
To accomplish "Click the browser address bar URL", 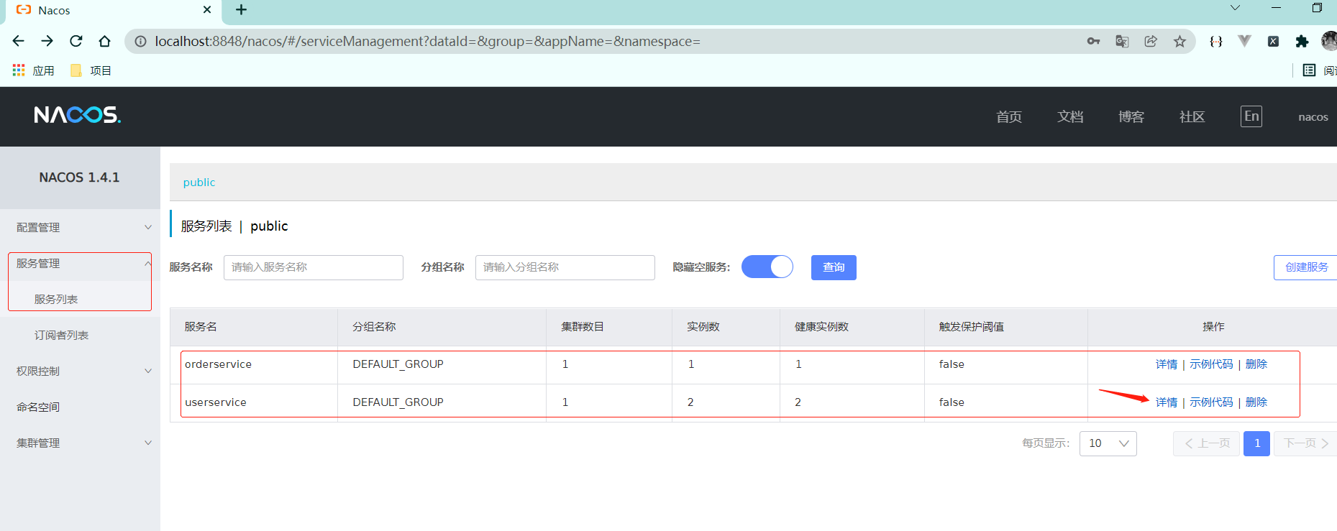I will pyautogui.click(x=428, y=42).
